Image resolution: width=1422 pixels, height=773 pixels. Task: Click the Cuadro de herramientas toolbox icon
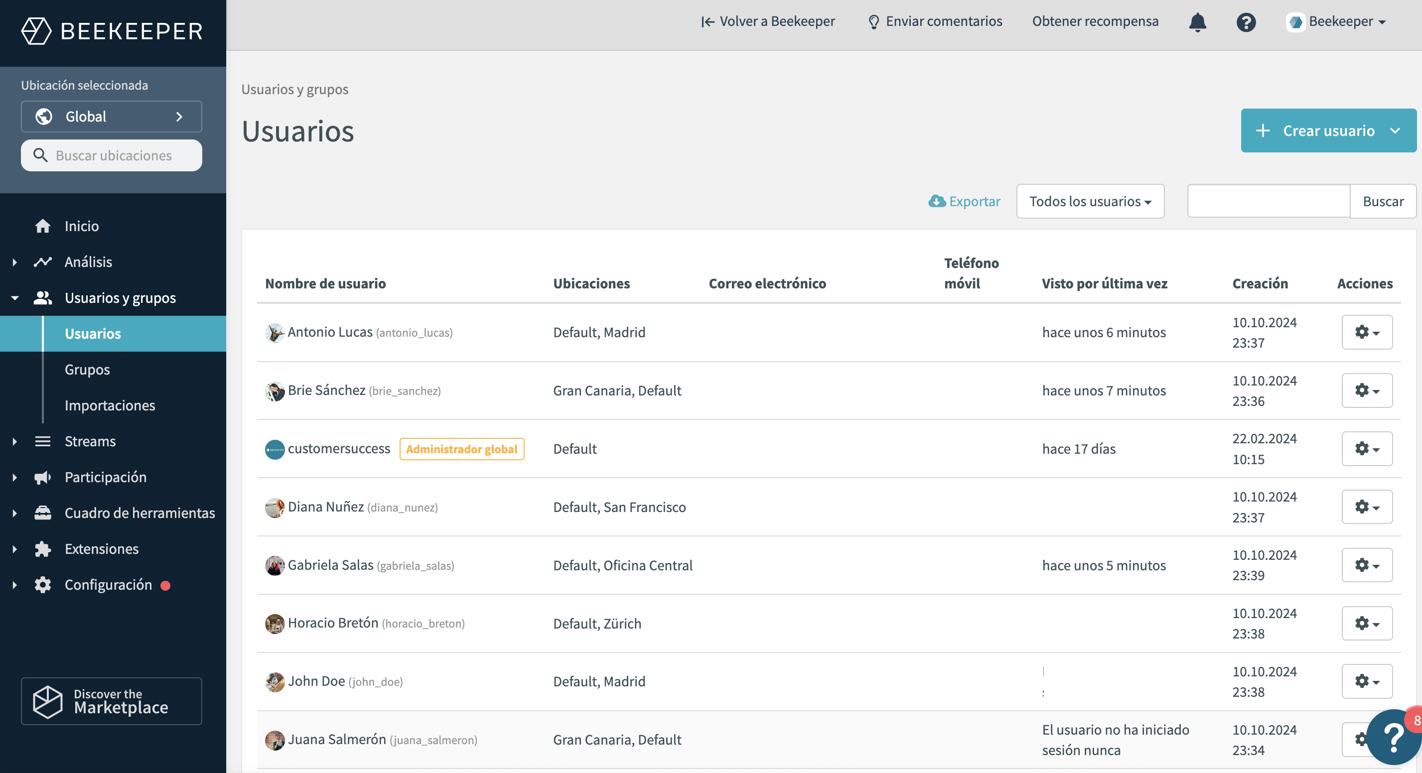42,513
